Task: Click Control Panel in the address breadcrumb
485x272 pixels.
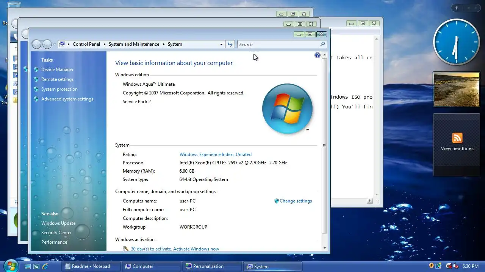Action: tap(86, 44)
